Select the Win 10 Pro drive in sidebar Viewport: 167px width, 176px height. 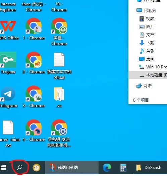(153, 67)
